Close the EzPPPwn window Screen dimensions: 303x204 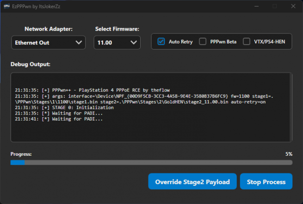[292, 6]
